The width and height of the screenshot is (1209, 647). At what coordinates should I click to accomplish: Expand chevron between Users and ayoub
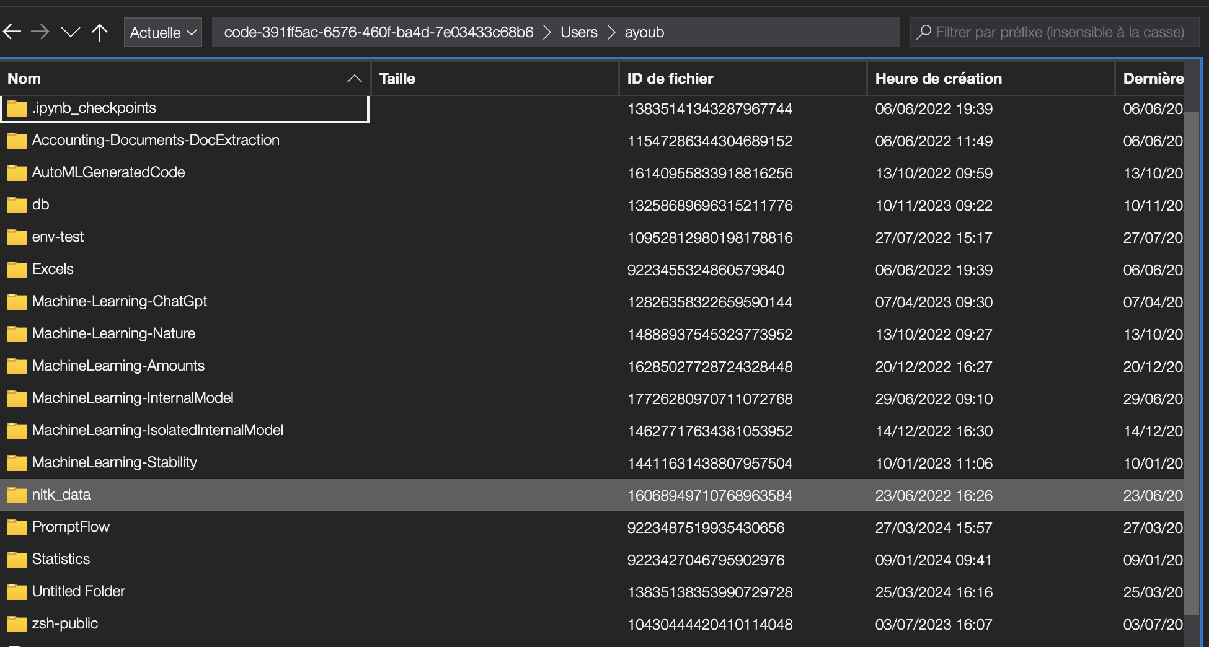pos(611,32)
